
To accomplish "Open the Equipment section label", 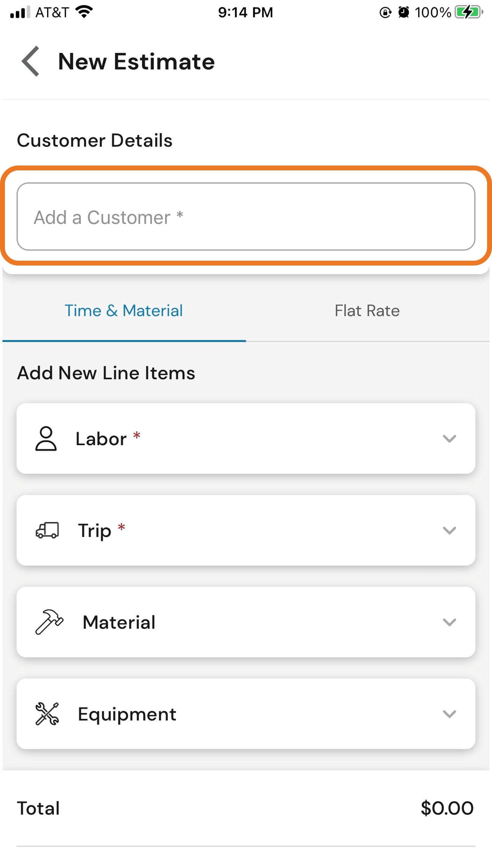I will tap(127, 714).
